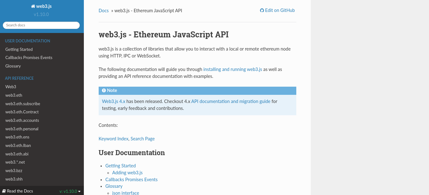Click the main page heading web3.js - Ethereum JavaScript API
The width and height of the screenshot is (429, 195).
[x=164, y=34]
